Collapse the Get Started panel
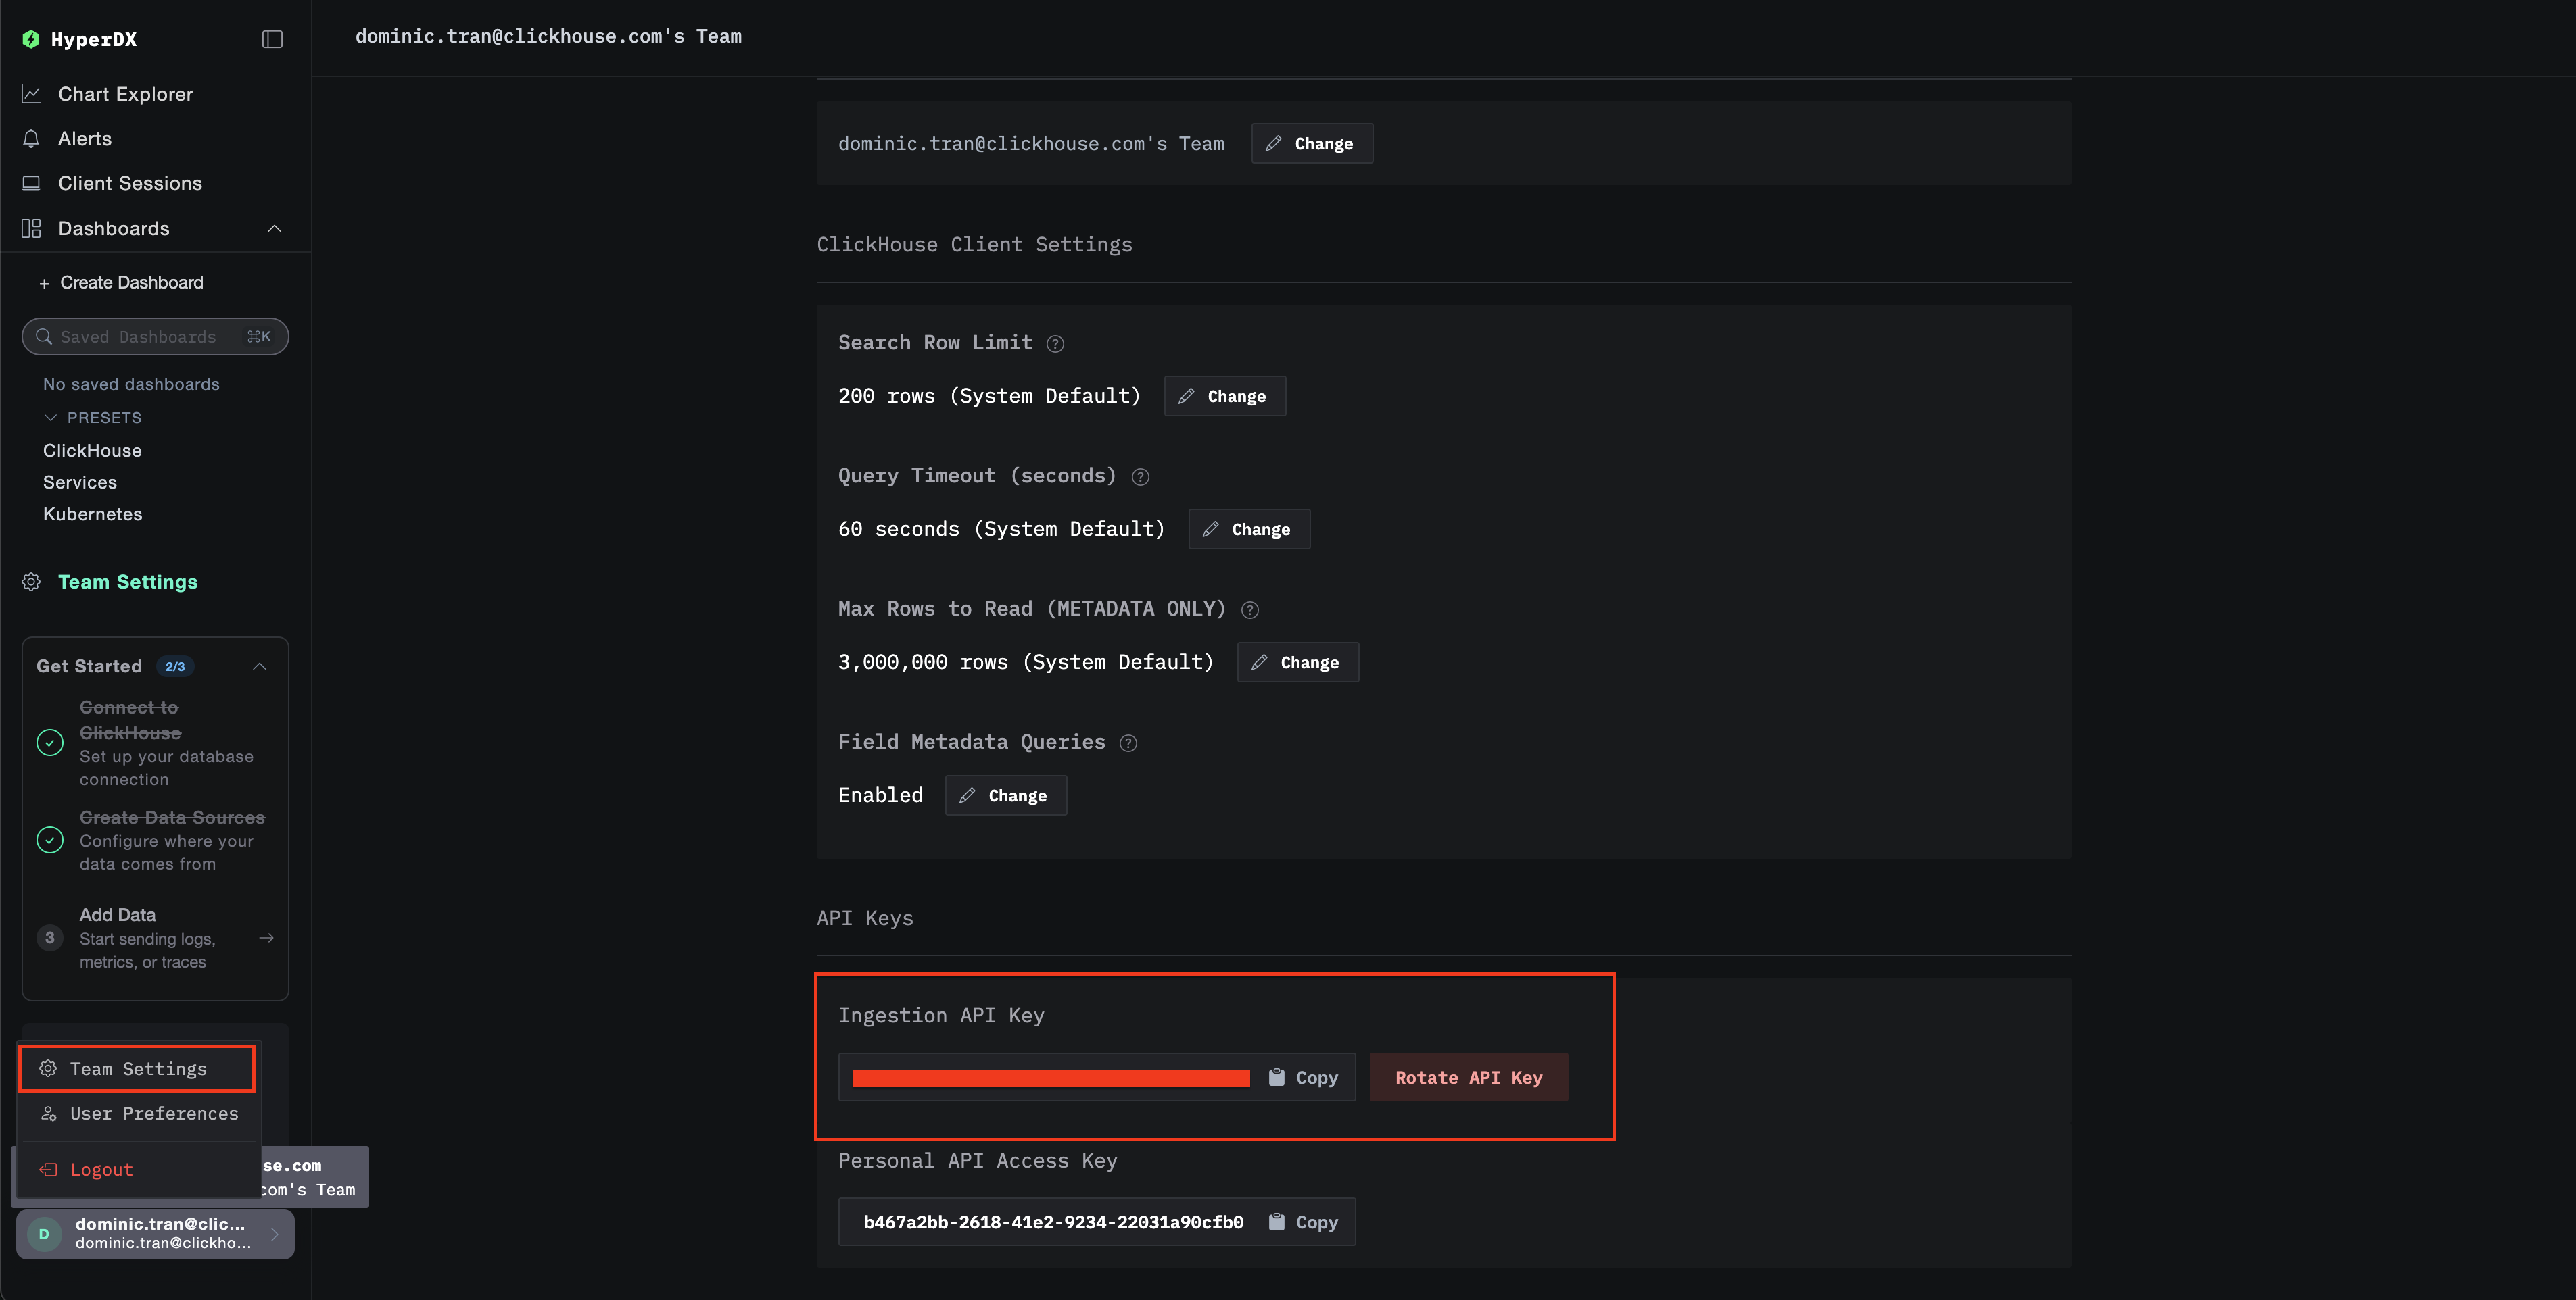 (260, 666)
